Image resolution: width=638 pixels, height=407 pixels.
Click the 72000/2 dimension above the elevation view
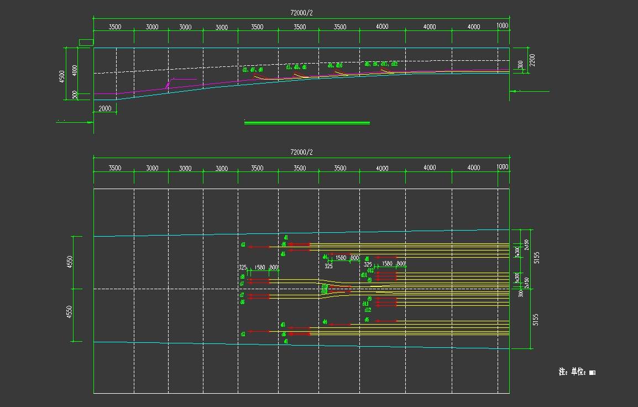click(301, 13)
